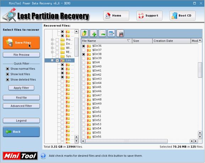Click the tree panel vertical scrollbar thumb

pos(77,47)
